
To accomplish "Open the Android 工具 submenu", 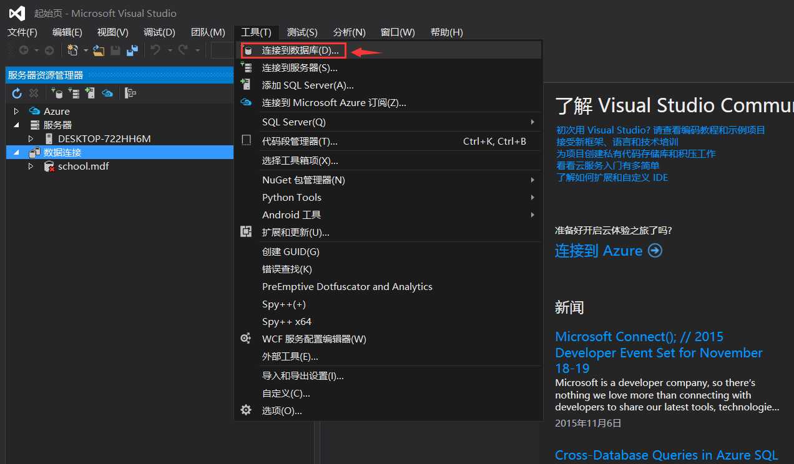I will [x=388, y=215].
